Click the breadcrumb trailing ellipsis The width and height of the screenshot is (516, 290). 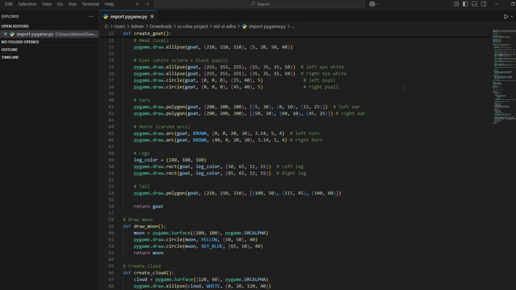[293, 26]
